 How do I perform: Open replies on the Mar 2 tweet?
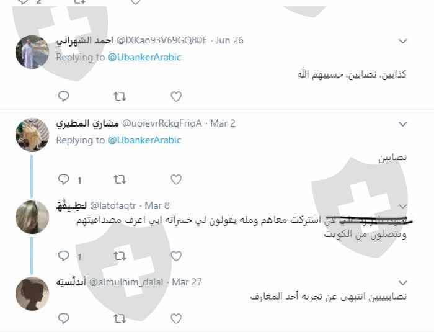pyautogui.click(x=64, y=179)
